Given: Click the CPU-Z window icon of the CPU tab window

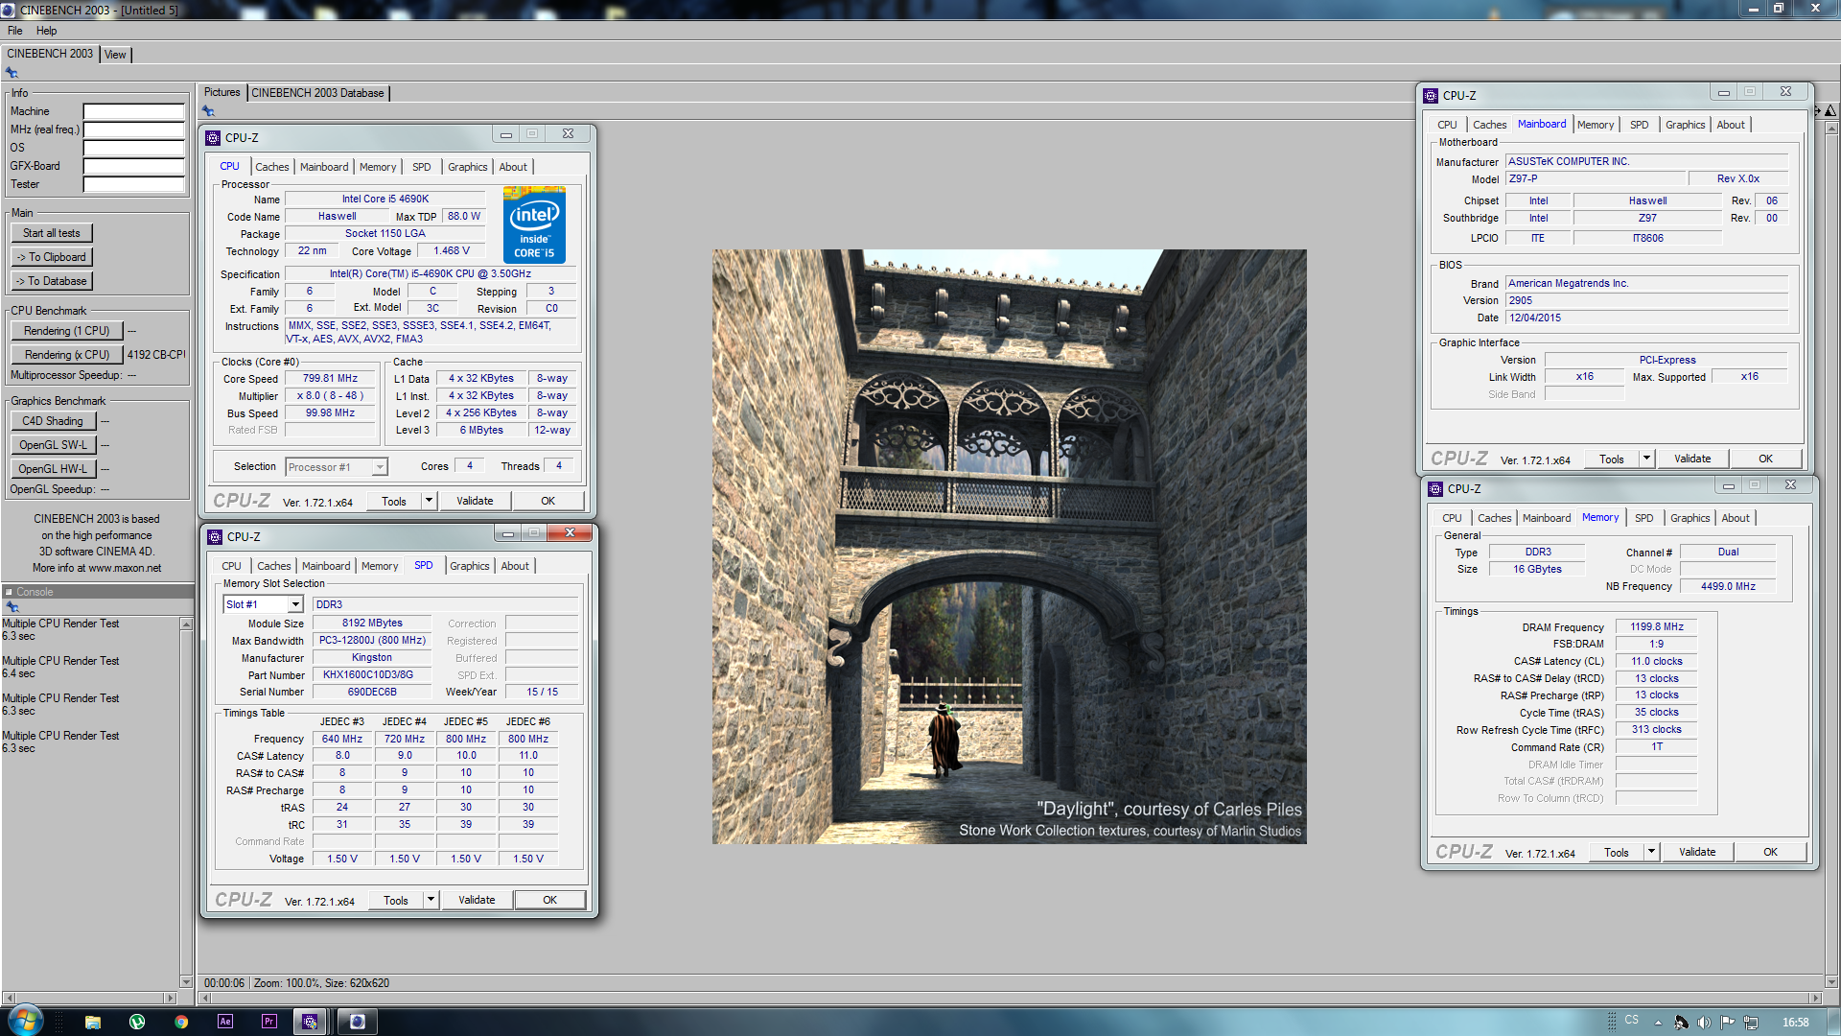Looking at the screenshot, I should point(213,138).
